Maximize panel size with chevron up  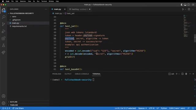click(190, 74)
